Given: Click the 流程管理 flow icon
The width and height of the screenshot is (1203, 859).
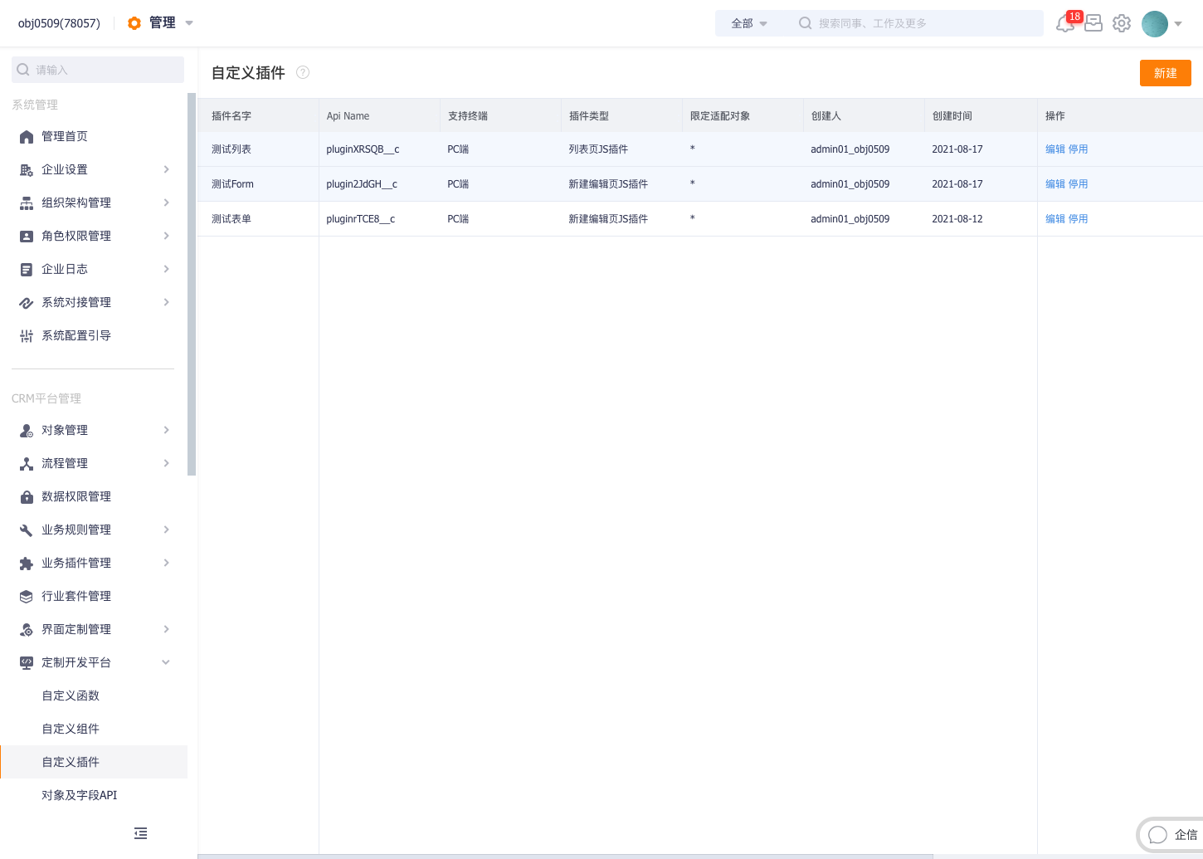Looking at the screenshot, I should coord(27,463).
